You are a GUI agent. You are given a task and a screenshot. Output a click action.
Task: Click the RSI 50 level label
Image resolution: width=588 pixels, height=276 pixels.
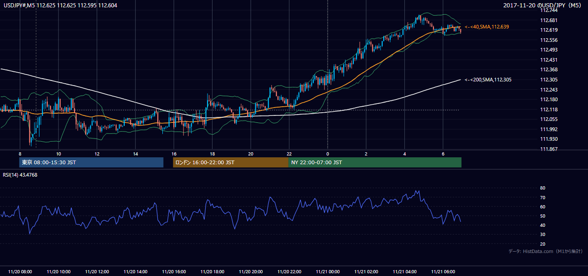coord(542,216)
